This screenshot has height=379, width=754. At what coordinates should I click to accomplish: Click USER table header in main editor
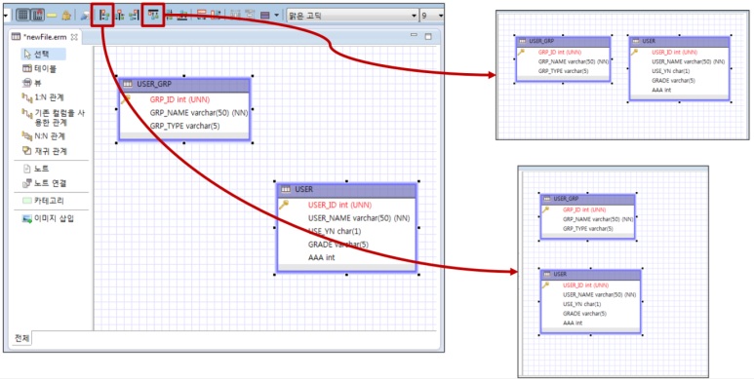click(346, 190)
